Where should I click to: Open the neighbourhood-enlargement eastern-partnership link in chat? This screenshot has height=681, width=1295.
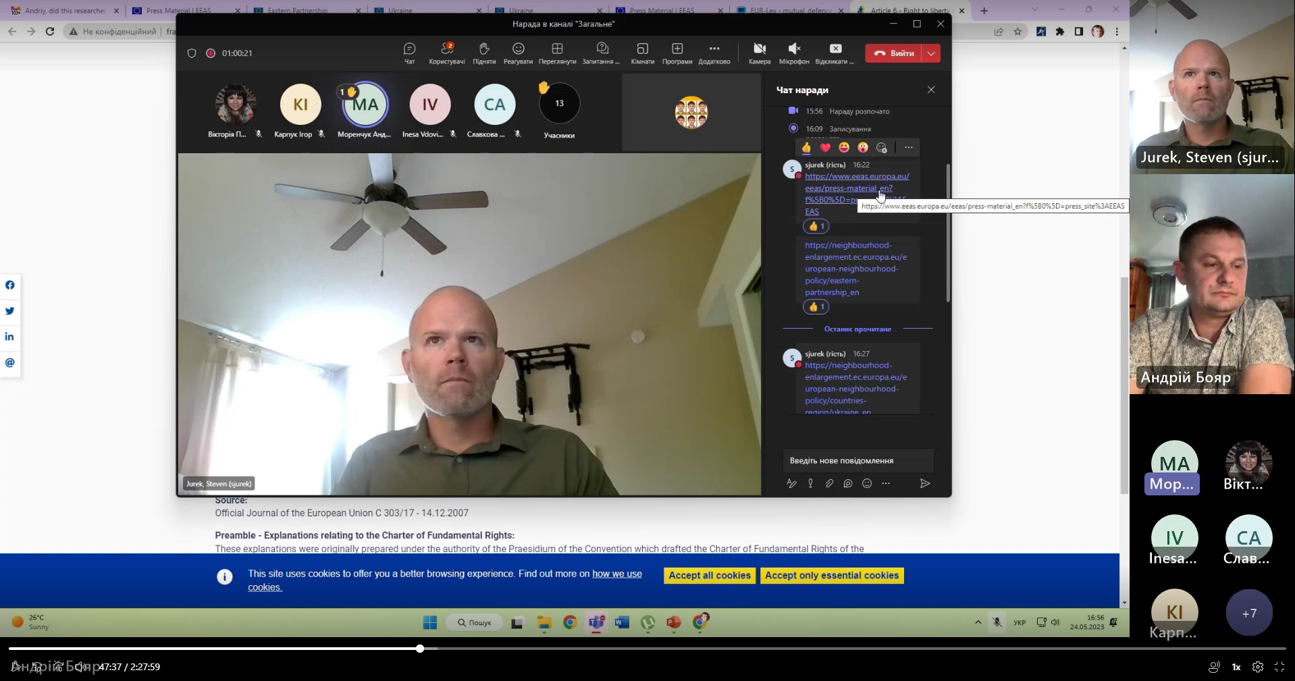[x=855, y=269]
